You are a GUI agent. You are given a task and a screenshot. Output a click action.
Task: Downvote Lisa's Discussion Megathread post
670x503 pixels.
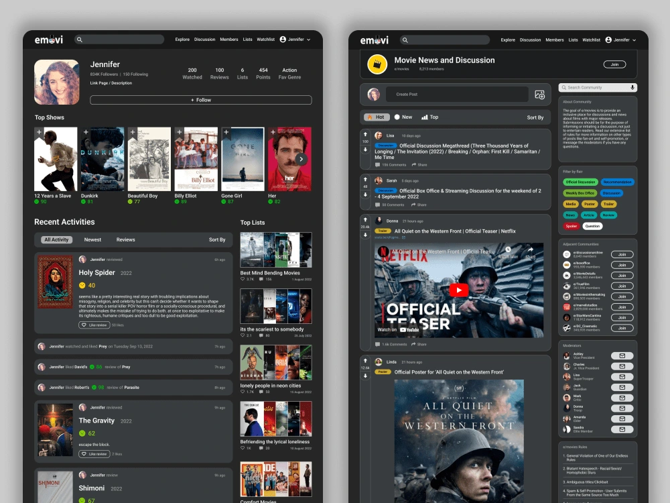(x=365, y=150)
